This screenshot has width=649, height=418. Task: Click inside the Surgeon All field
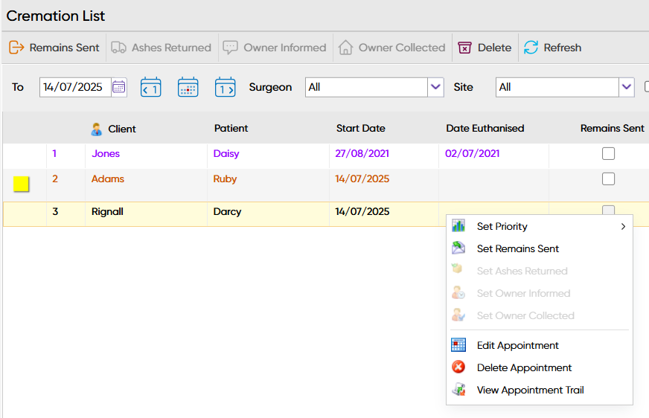click(366, 87)
